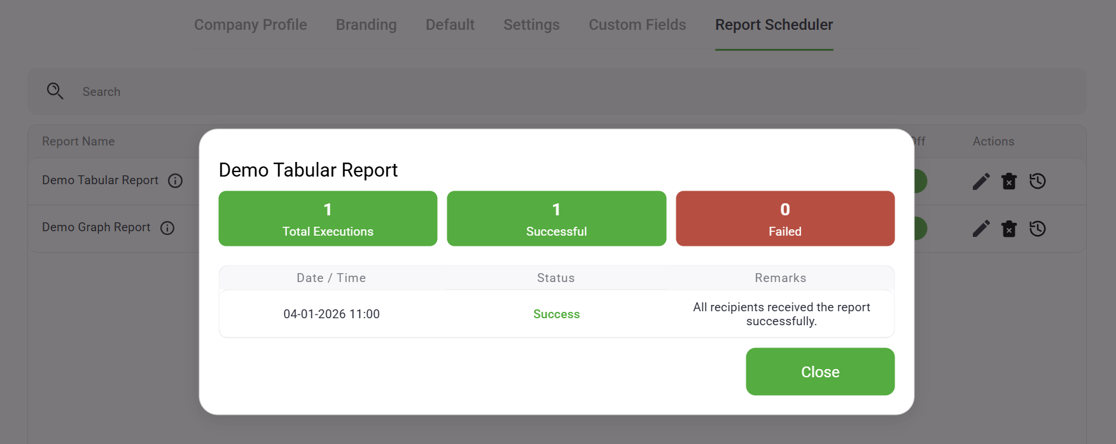Open info icon beside Demo Tabular Report
Screen dimensions: 1116x444
(x=175, y=181)
